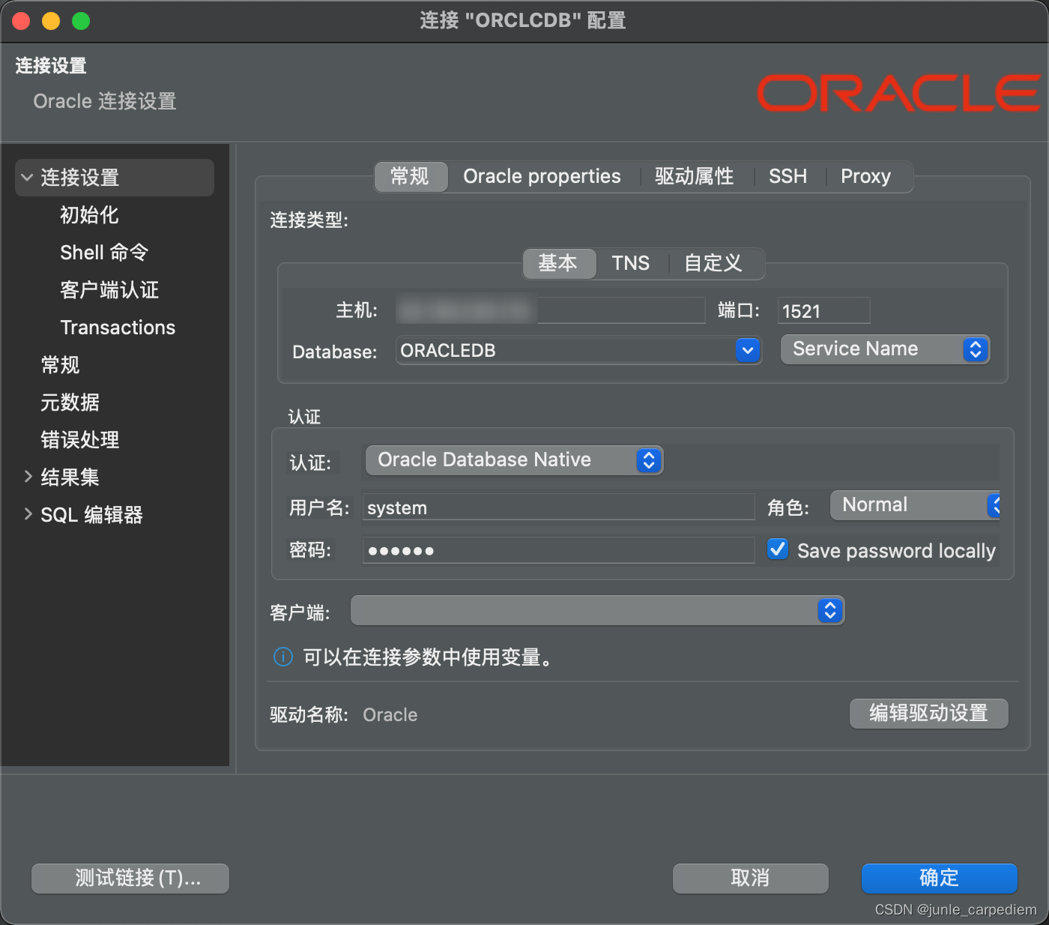Screen dimensions: 1049x925
Task: Click the 测试链接 (T)... button
Action: tap(130, 879)
